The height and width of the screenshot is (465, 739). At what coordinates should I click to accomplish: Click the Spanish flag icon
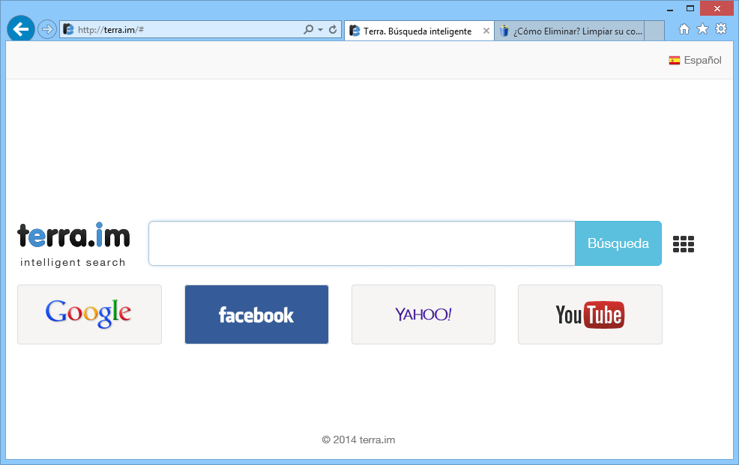(x=675, y=60)
